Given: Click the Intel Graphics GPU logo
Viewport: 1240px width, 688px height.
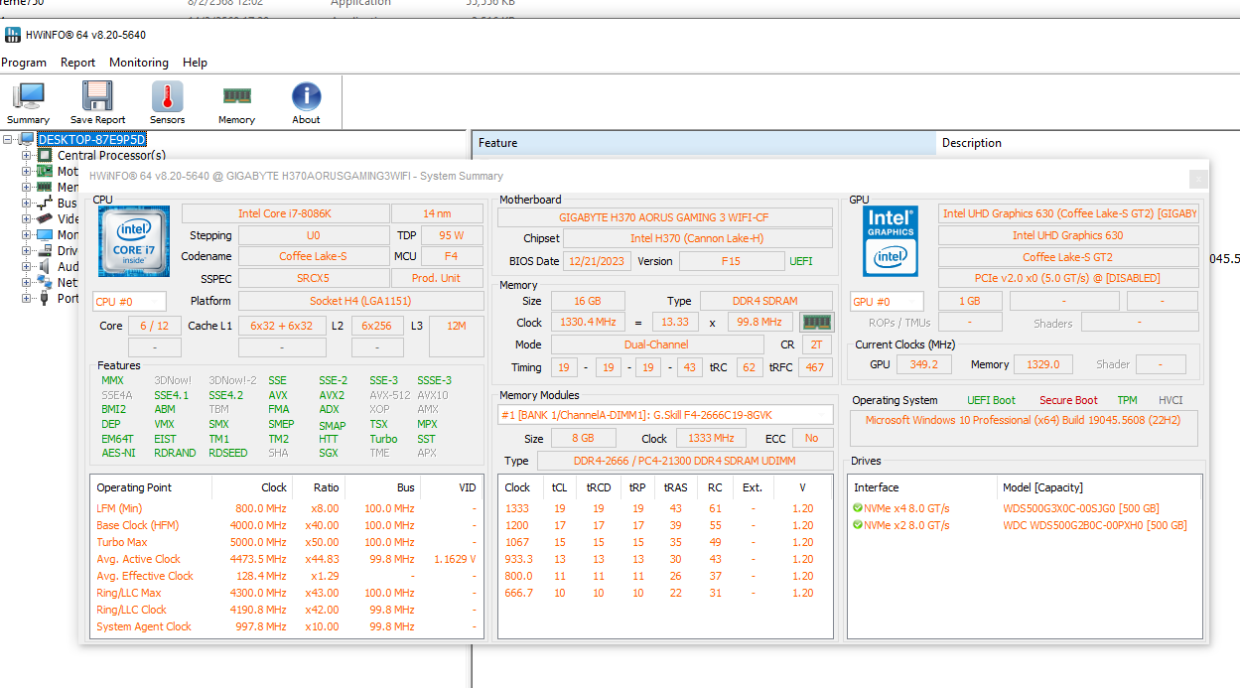Looking at the screenshot, I should point(891,241).
